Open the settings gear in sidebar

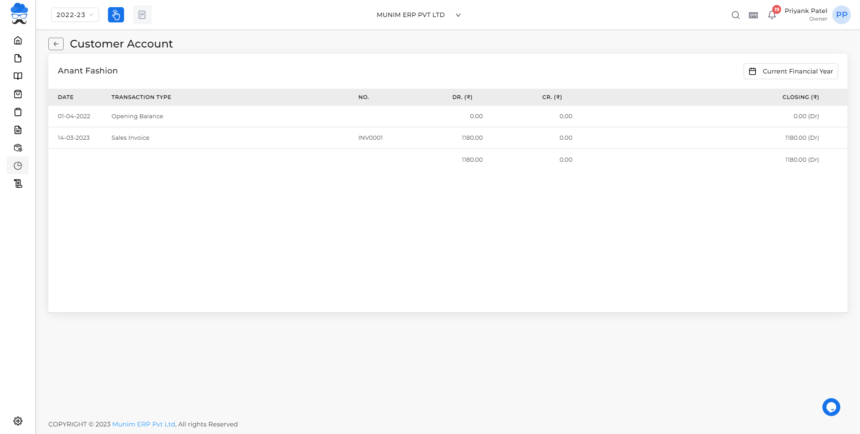point(18,421)
